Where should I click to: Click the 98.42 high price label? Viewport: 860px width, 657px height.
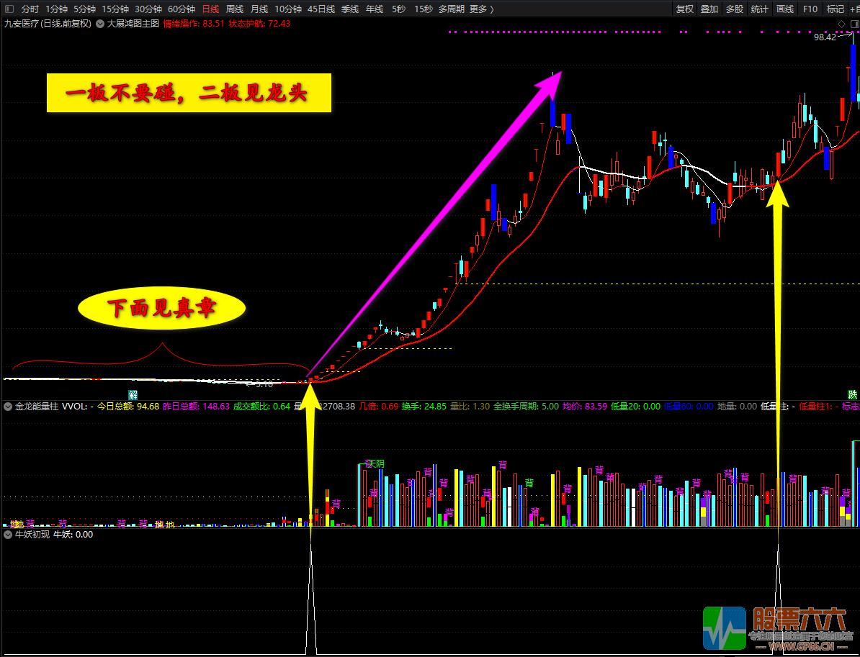tap(825, 37)
